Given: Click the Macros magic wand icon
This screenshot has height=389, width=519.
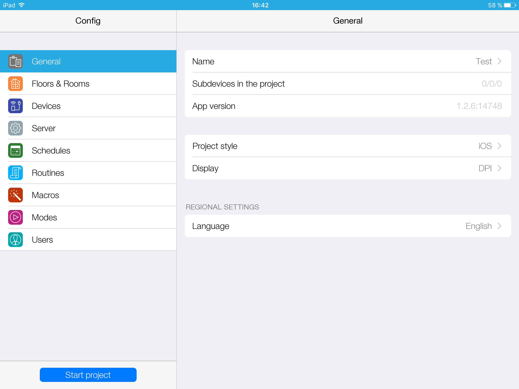Looking at the screenshot, I should [x=15, y=195].
